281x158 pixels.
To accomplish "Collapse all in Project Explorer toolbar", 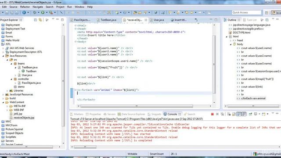I will (x=35, y=20).
